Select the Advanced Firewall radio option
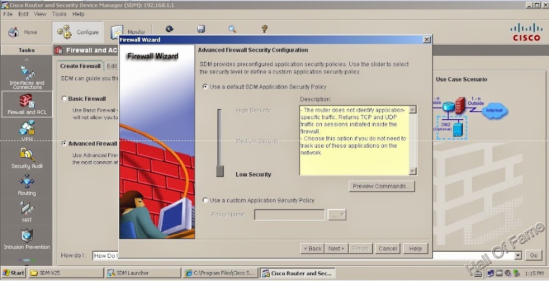 (64, 143)
